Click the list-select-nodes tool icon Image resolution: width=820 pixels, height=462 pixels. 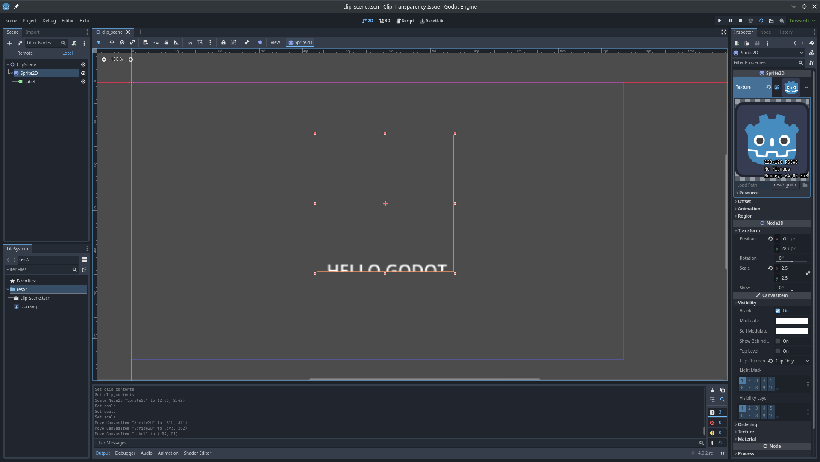tap(145, 42)
